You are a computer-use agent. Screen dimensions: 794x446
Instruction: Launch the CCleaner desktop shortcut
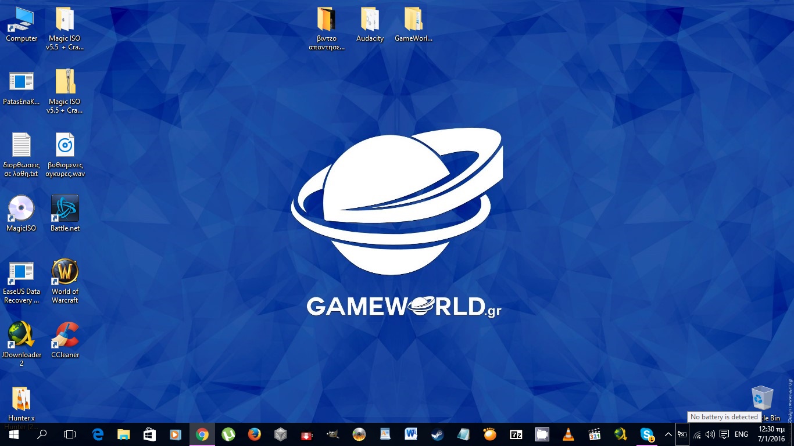(x=65, y=341)
